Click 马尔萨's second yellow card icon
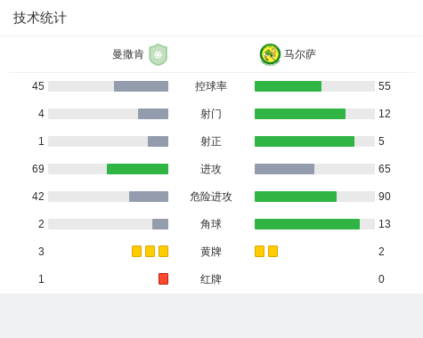Screen dimensions: 423x338 pyautogui.click(x=273, y=251)
